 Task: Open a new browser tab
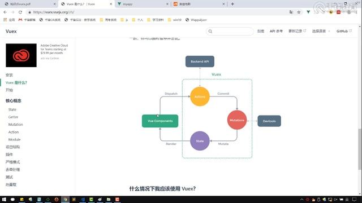(232, 4)
